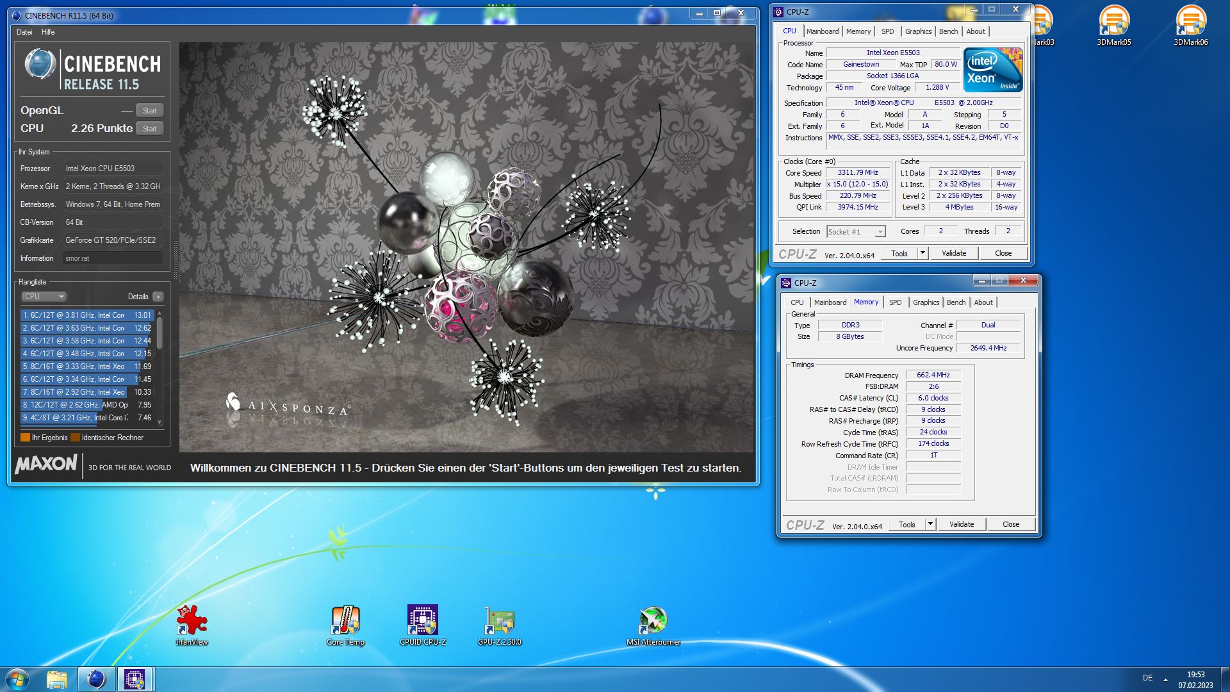Open Datei menu in Cinebench
The image size is (1230, 692).
(x=24, y=32)
